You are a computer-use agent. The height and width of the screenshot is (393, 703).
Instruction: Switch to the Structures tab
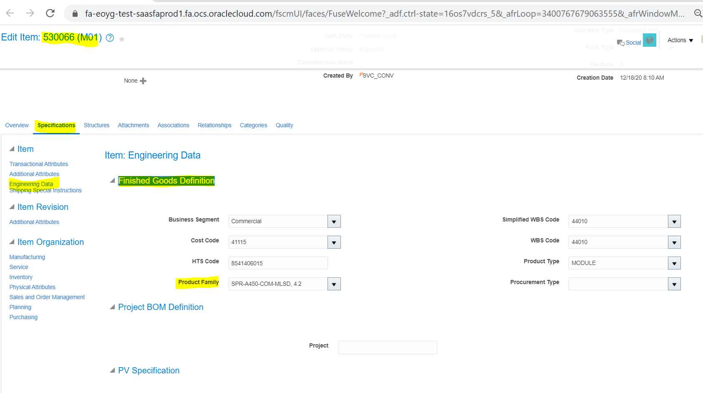[x=96, y=125]
